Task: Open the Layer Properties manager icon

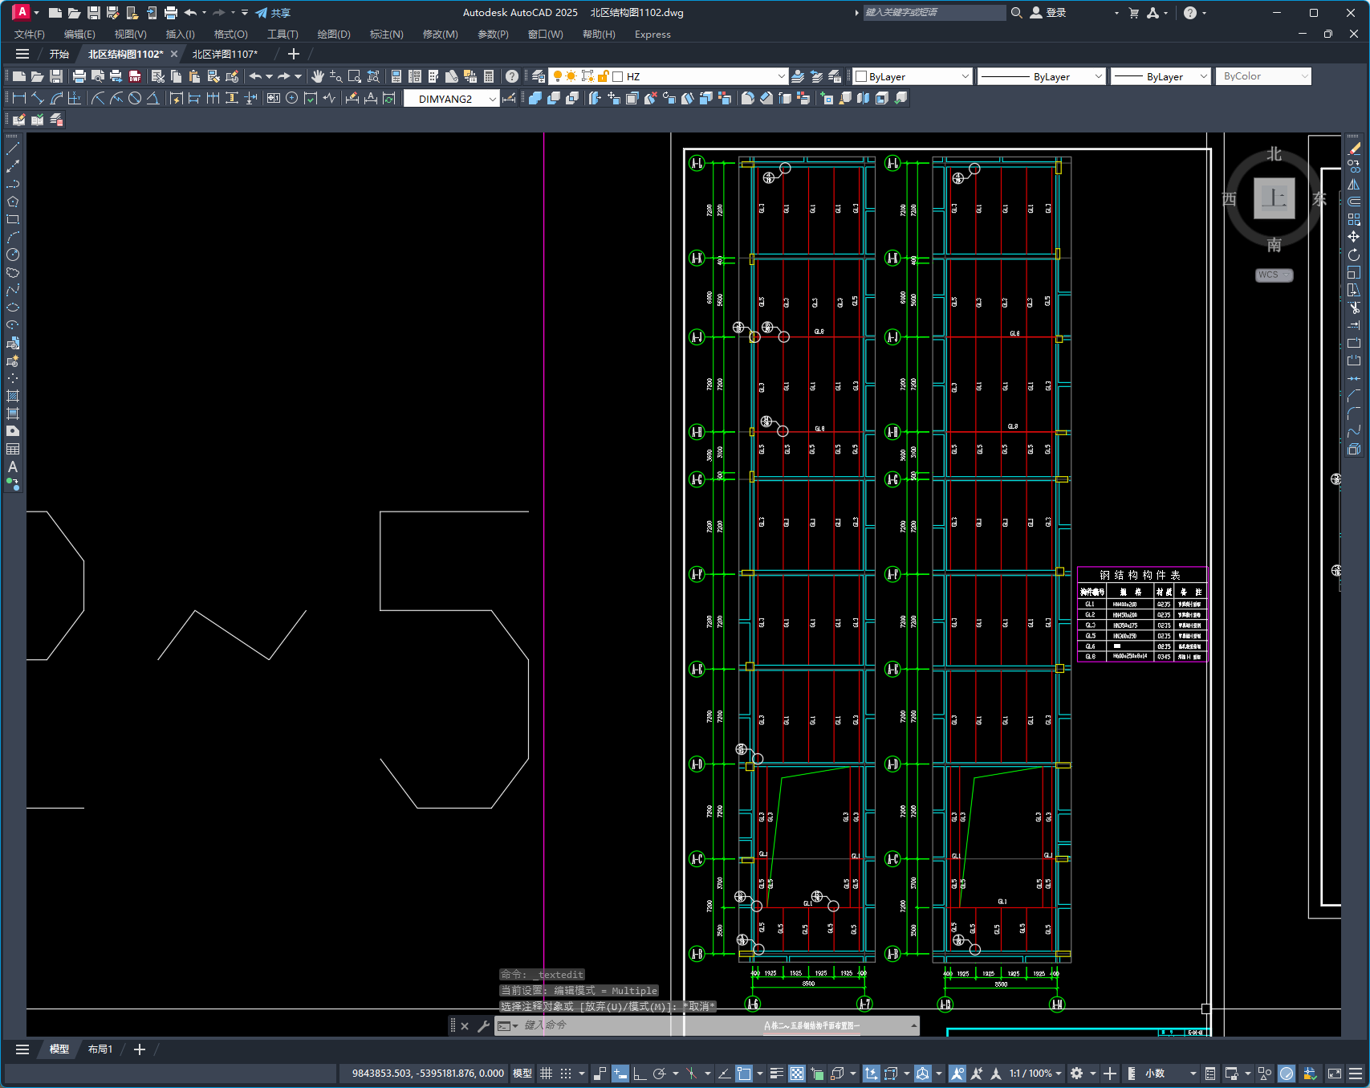Action: coord(539,76)
